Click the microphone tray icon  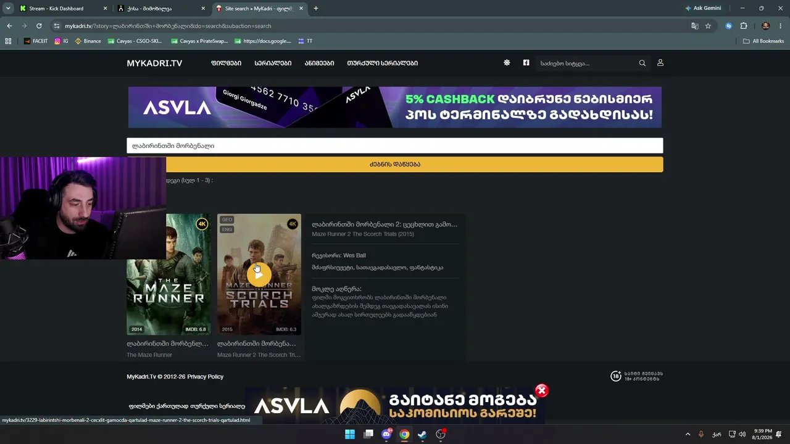pyautogui.click(x=702, y=434)
